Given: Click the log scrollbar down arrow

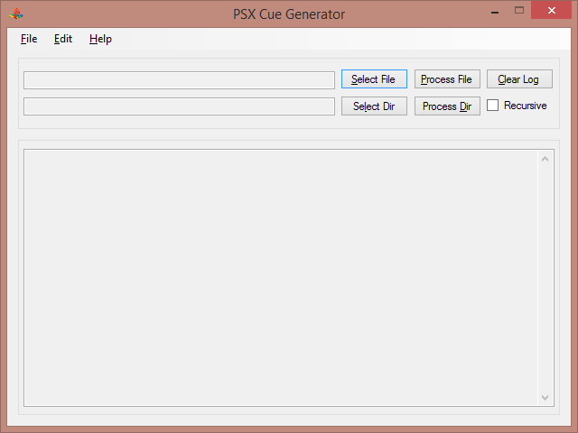Looking at the screenshot, I should pyautogui.click(x=545, y=397).
